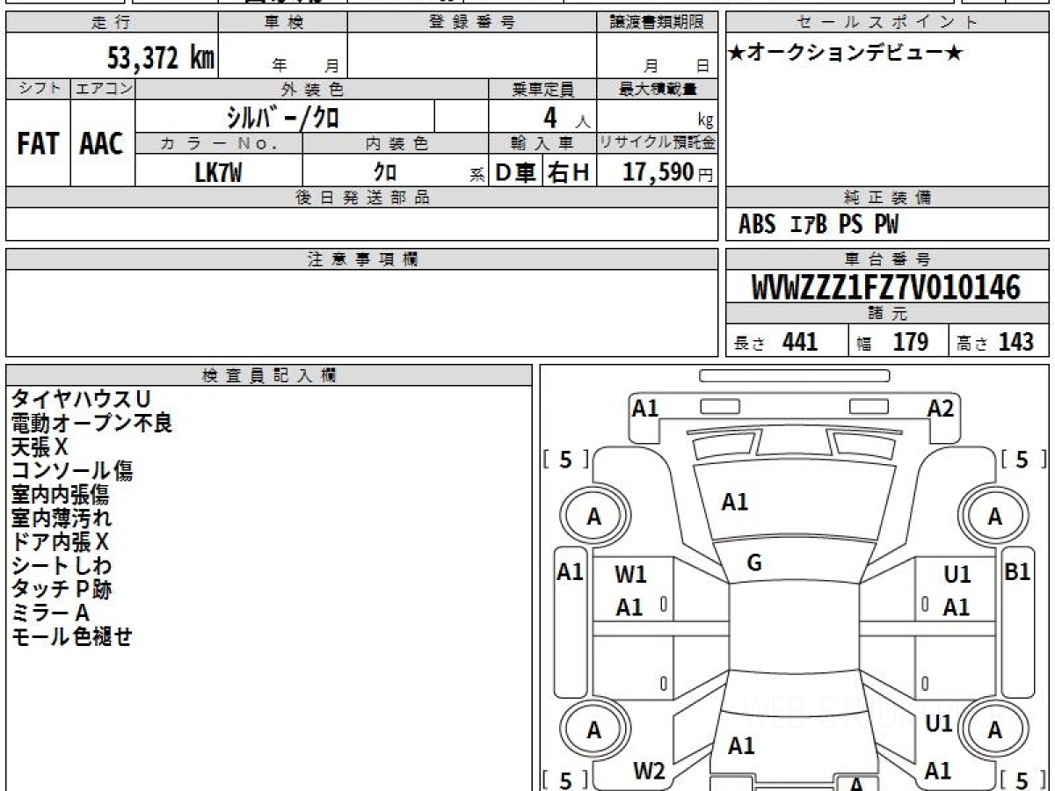The image size is (1055, 791).
Task: Click the W1 damage mark on diagram
Action: coord(630,575)
